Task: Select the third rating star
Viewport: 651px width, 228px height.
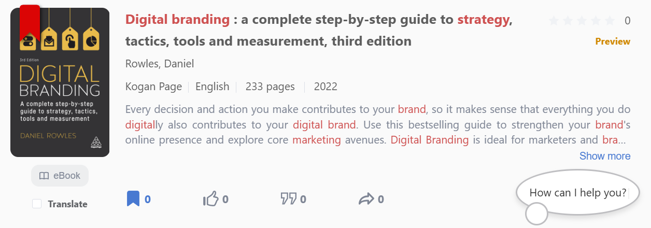Action: 582,21
